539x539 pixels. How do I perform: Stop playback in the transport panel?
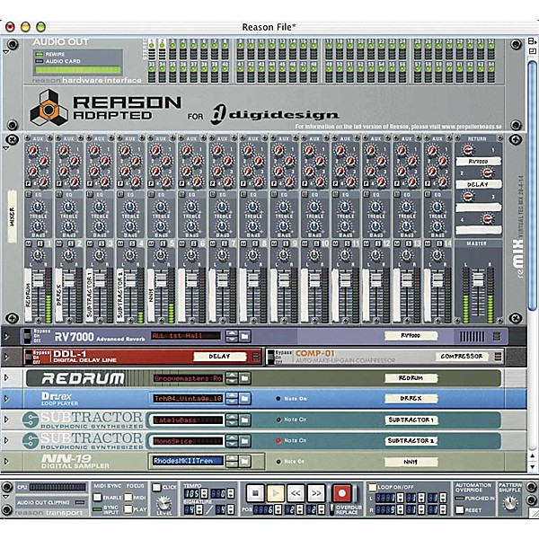pos(255,493)
